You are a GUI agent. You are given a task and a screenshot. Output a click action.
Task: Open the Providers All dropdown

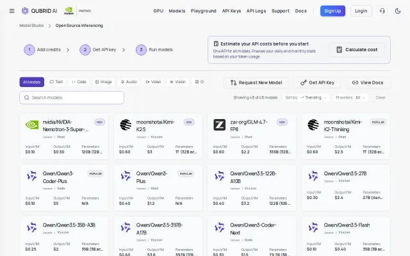(x=350, y=97)
